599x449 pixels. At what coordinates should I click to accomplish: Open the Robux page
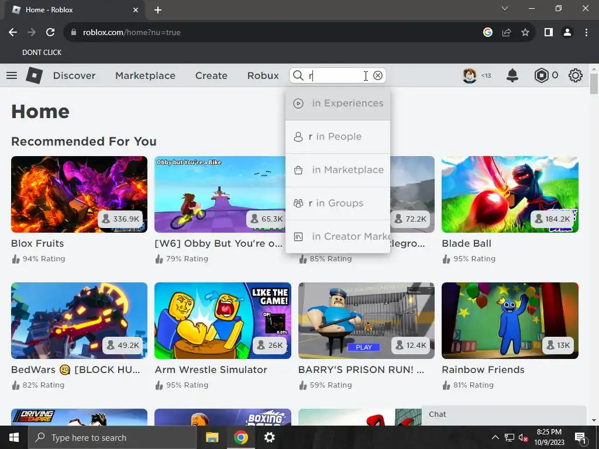click(263, 75)
